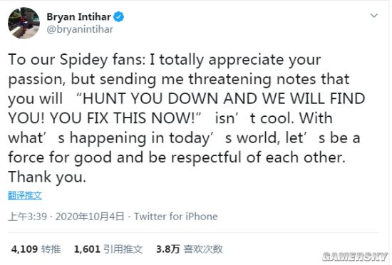Click the 翻译推文 translate tweet link
This screenshot has width=392, height=265.
pos(25,196)
